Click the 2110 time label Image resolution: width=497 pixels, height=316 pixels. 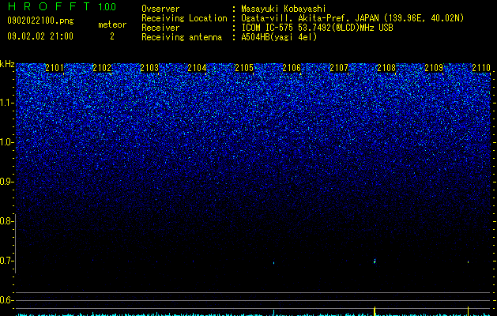[x=481, y=68]
